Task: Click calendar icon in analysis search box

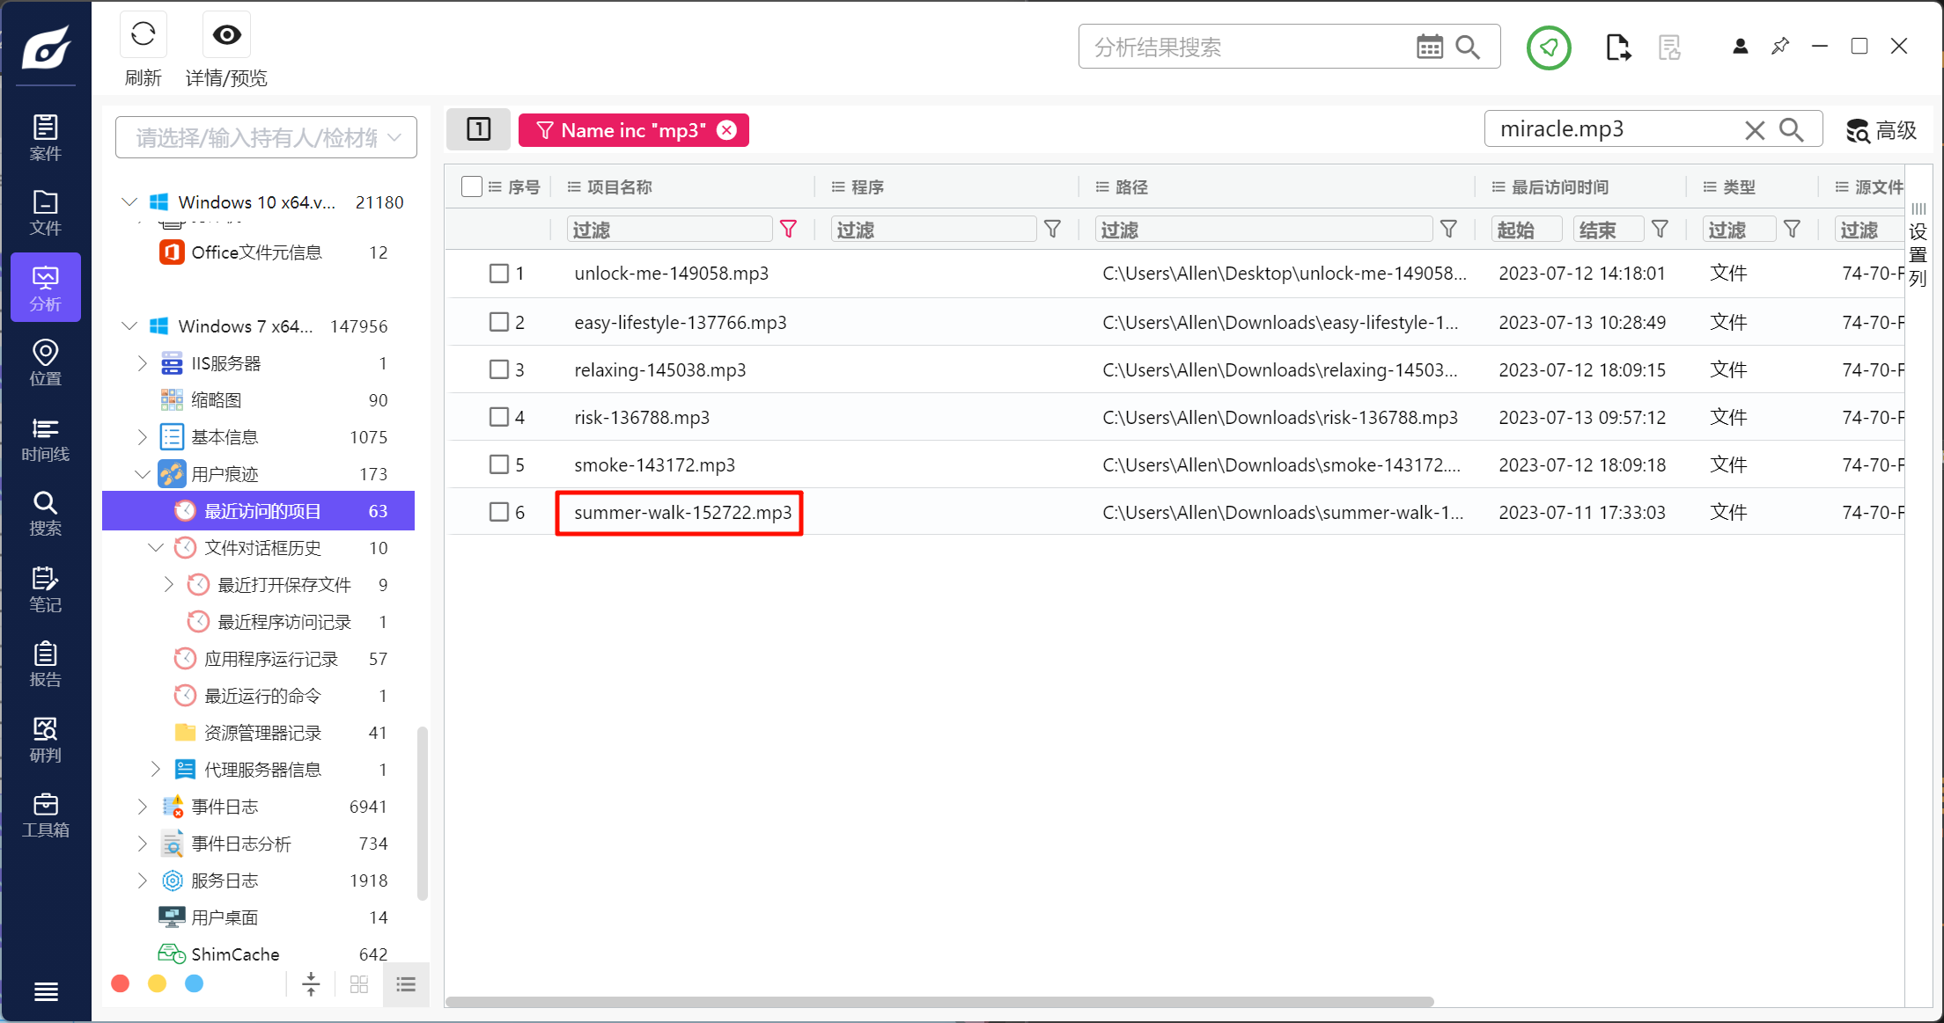Action: (1429, 47)
